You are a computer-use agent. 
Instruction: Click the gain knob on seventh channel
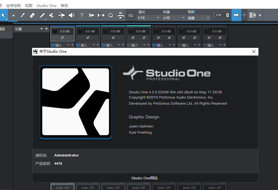pos(207,31)
